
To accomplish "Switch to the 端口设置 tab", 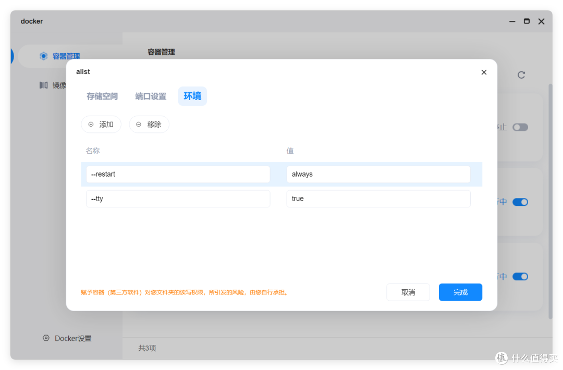I will pyautogui.click(x=151, y=96).
